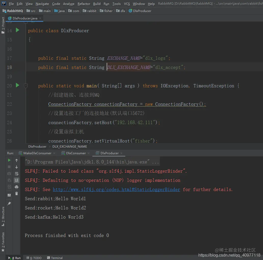Viewport: 263px width, 260px height.
Task: Rerun DlxProducer with the green play button
Action: pos(9,160)
